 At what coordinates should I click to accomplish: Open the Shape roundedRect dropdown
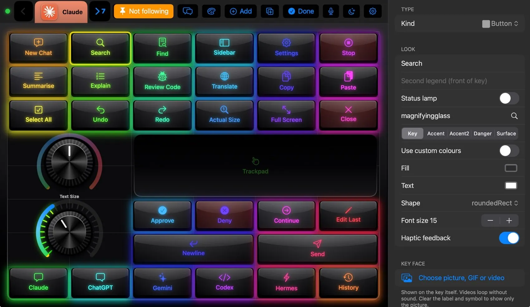tap(495, 203)
